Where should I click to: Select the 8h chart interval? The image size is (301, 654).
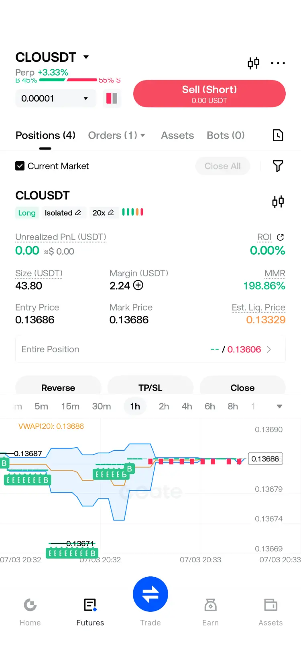[x=233, y=406]
